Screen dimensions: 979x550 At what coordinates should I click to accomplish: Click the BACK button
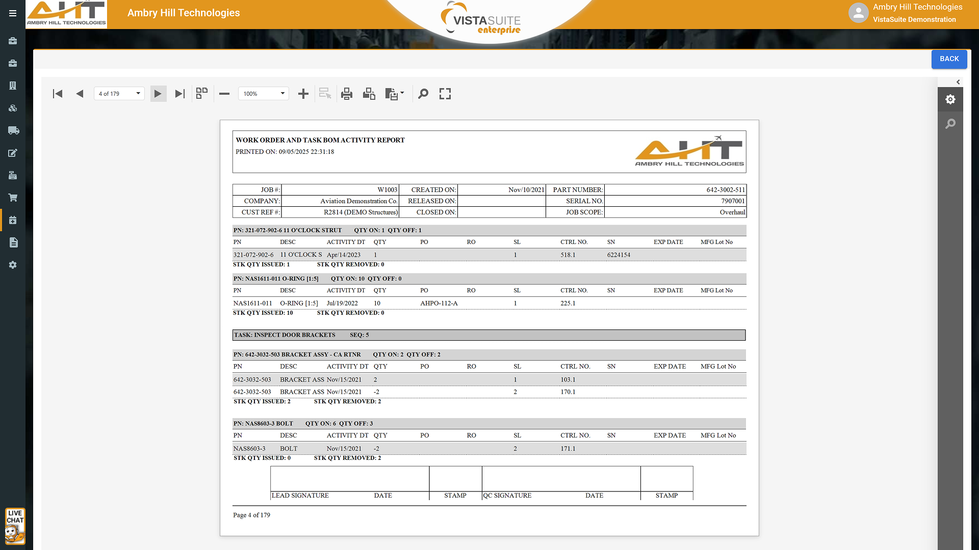(x=949, y=59)
